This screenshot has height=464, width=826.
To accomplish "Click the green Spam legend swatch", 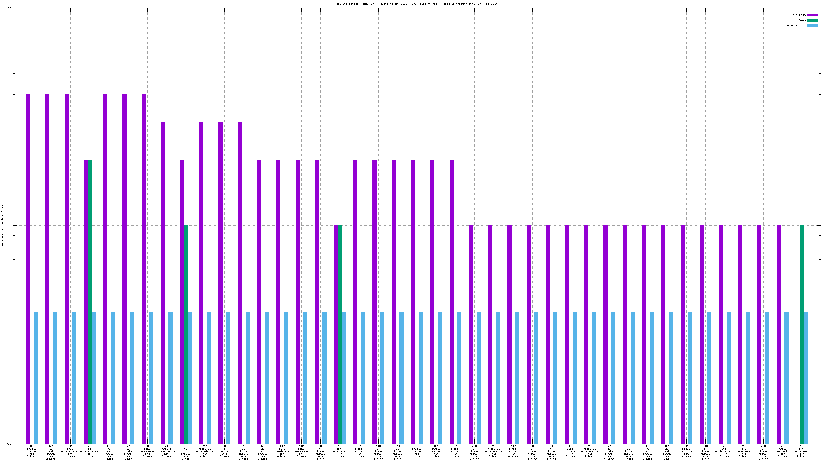I will click(812, 20).
